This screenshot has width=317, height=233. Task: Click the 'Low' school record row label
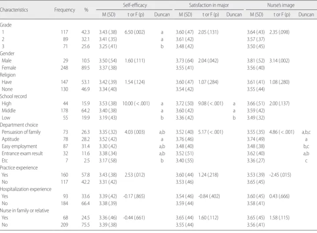tap(6, 118)
